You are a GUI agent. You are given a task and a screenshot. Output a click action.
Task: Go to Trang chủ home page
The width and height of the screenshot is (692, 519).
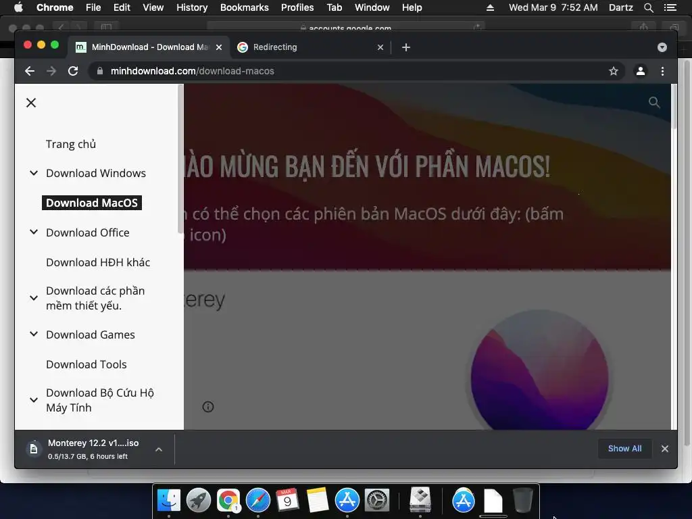pos(70,145)
